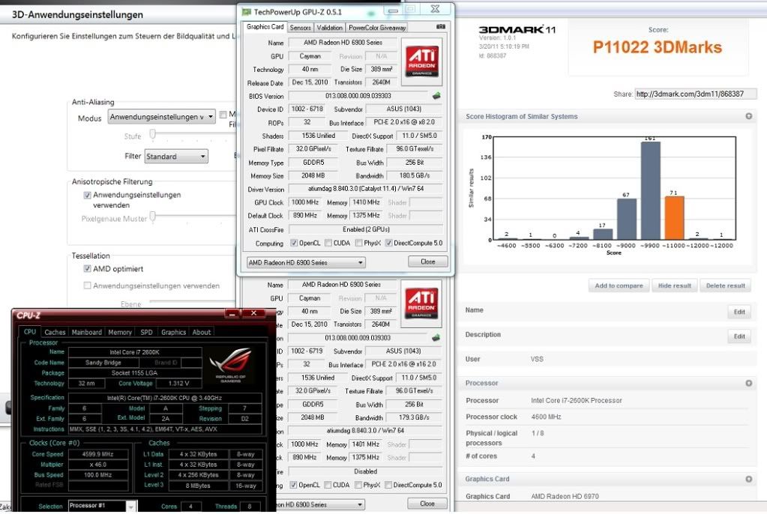Collapse the Score Histogram panel icon
Screen dimensions: 767x514
coord(748,117)
